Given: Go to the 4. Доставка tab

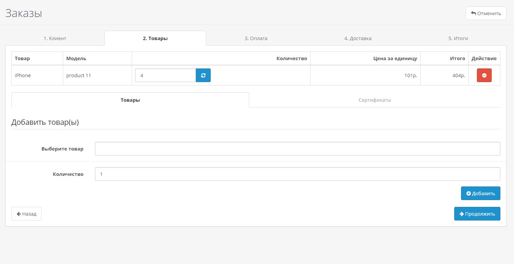Looking at the screenshot, I should tap(357, 38).
